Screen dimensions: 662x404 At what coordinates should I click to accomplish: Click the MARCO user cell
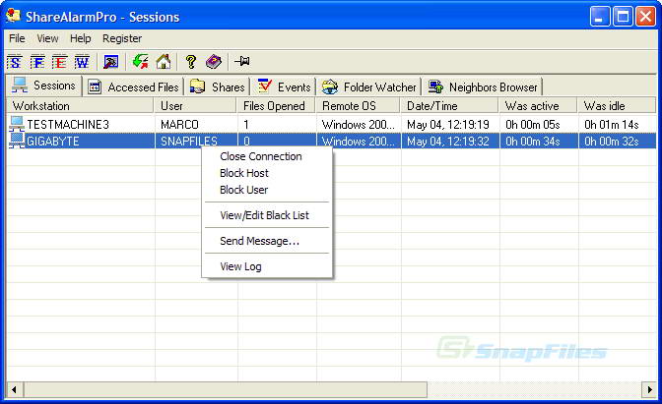pyautogui.click(x=179, y=125)
